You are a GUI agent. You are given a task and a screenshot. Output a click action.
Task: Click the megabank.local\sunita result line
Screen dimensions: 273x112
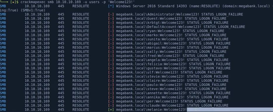click(172, 39)
